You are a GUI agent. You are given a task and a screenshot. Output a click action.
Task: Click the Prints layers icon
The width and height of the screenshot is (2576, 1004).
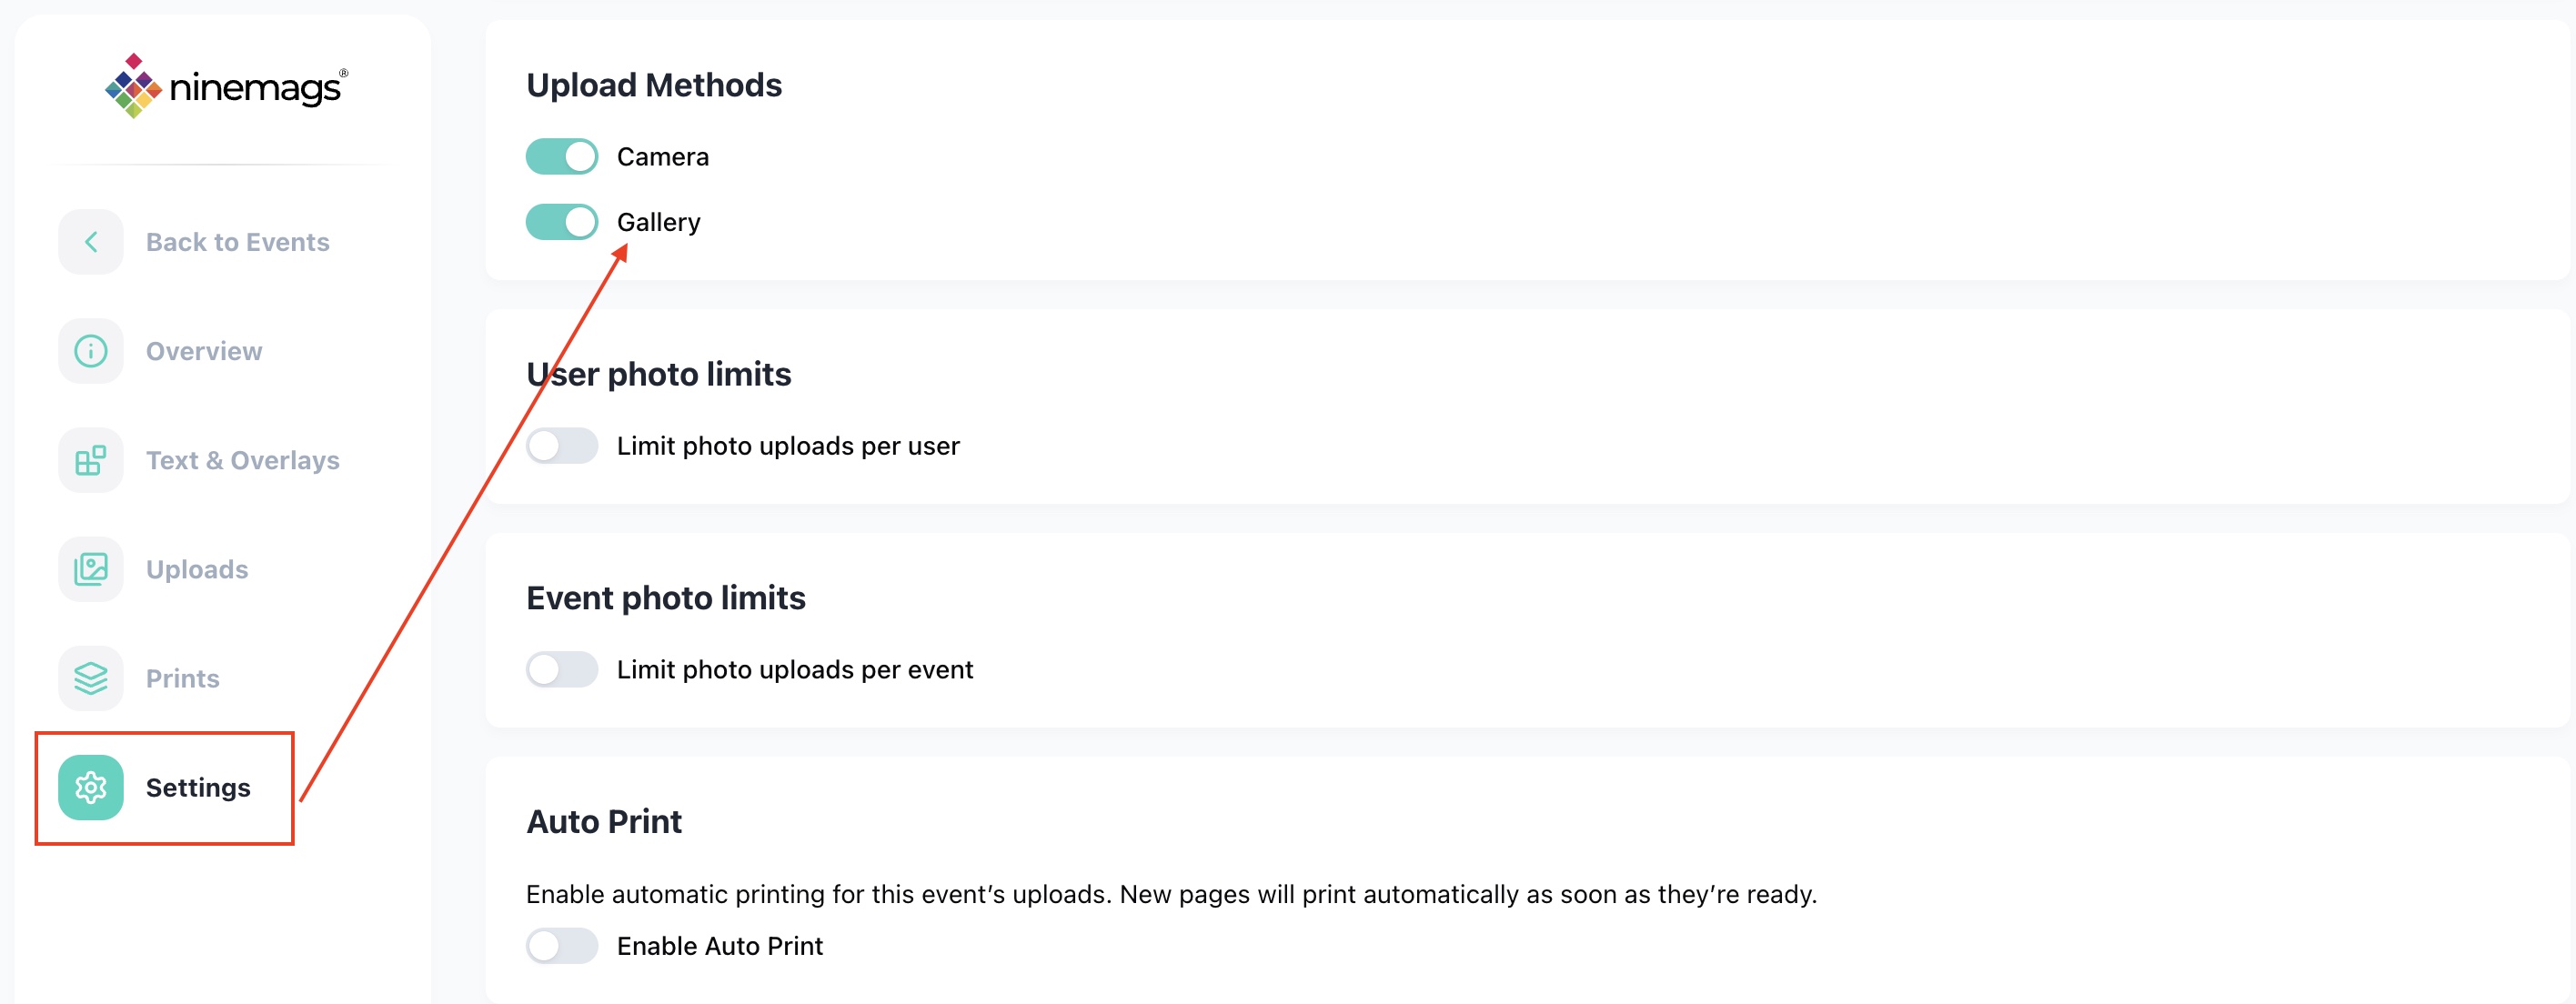click(x=91, y=678)
